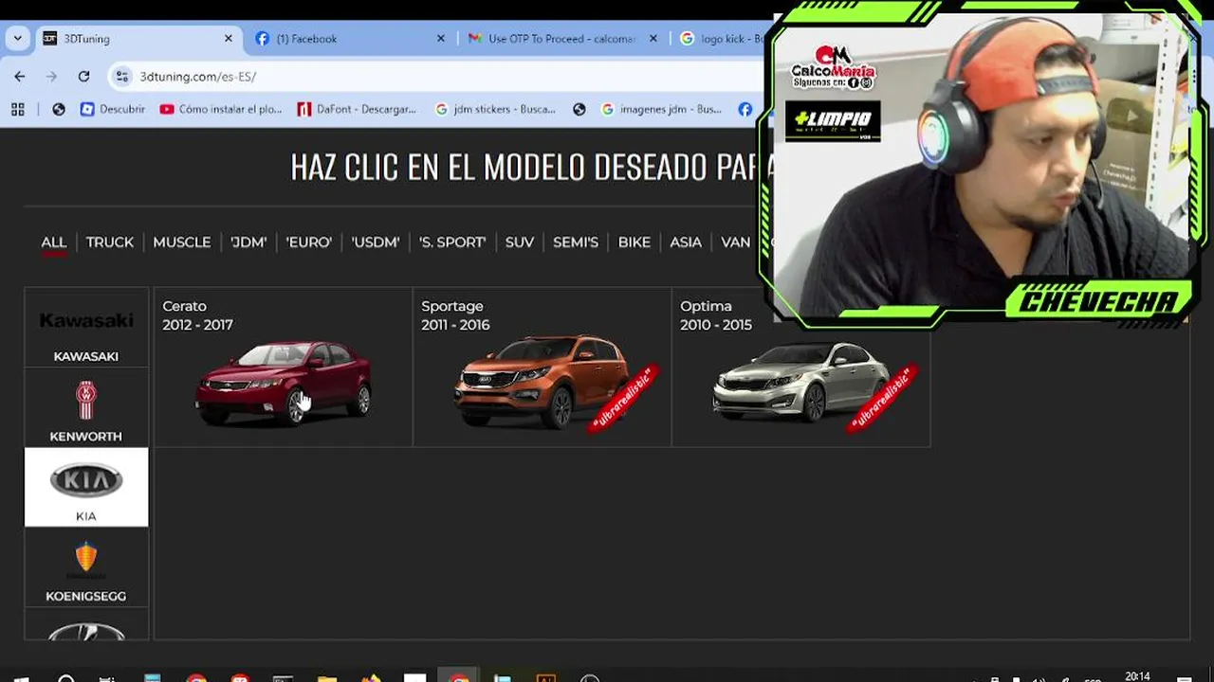The image size is (1214, 682).
Task: Select the 'S. SPORT' category filter
Action: [x=452, y=242]
